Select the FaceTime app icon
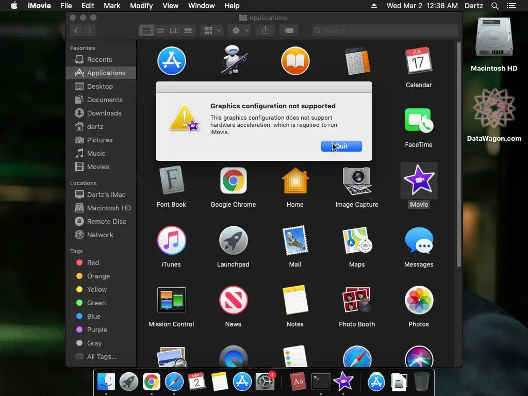The height and width of the screenshot is (396, 528). coord(419,120)
